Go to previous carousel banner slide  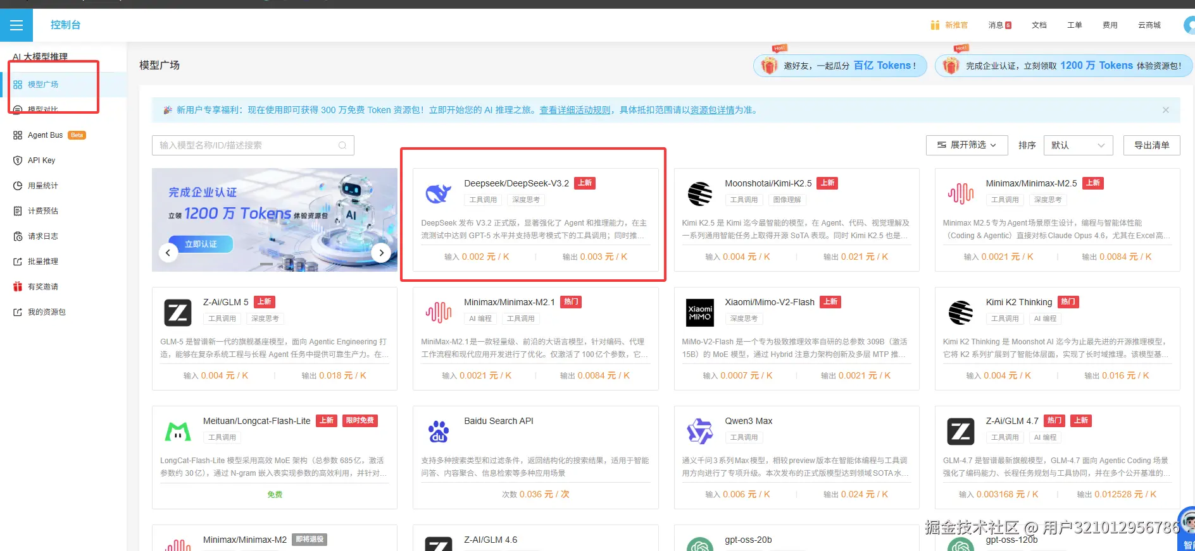pyautogui.click(x=168, y=253)
